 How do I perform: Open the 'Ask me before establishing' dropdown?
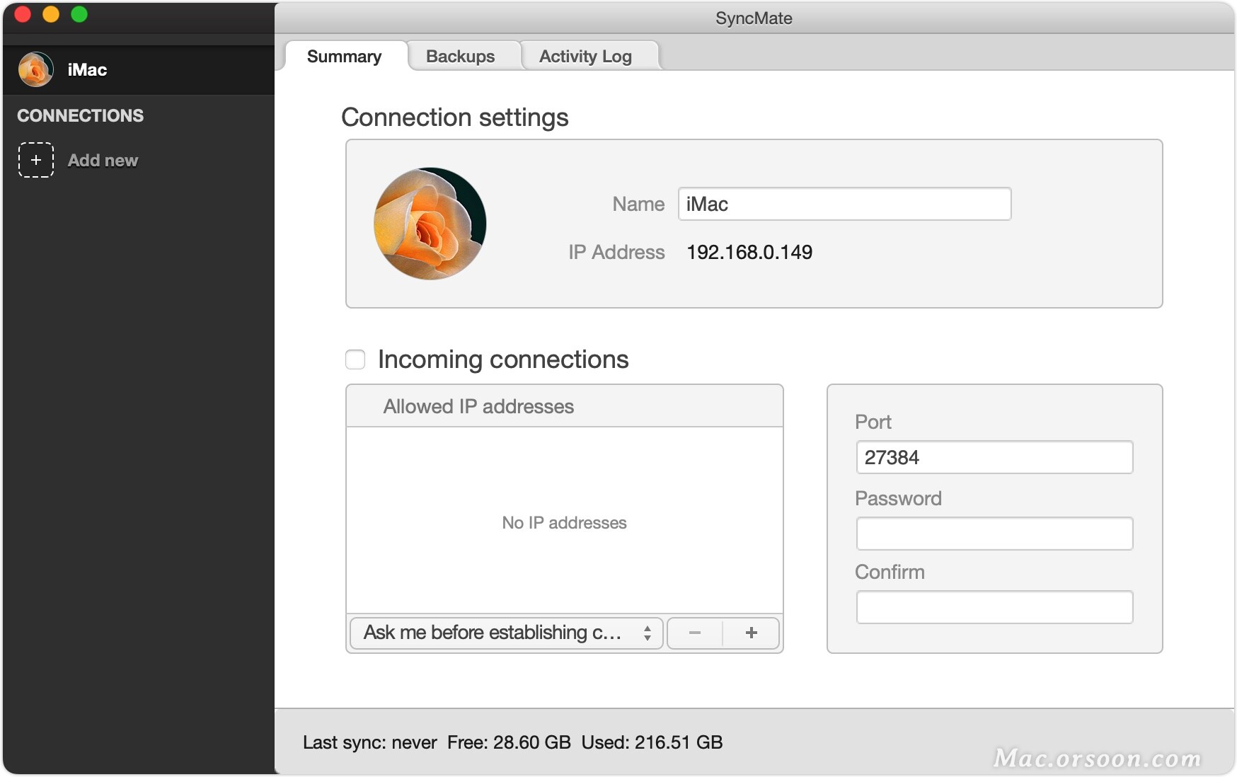505,633
